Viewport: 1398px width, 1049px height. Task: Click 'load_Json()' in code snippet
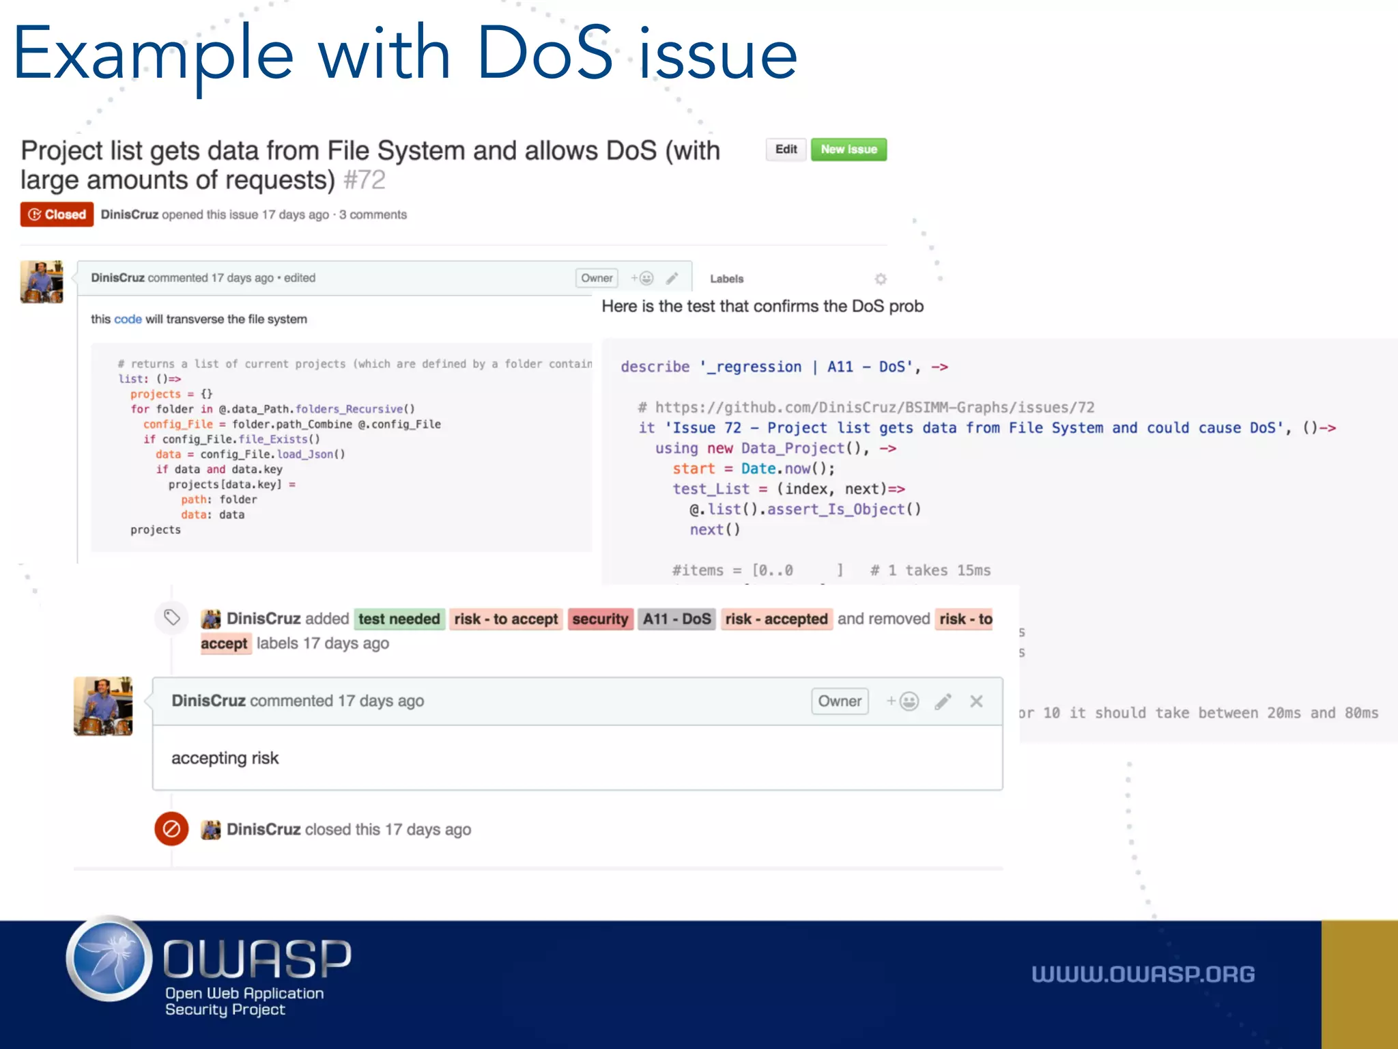pyautogui.click(x=311, y=454)
